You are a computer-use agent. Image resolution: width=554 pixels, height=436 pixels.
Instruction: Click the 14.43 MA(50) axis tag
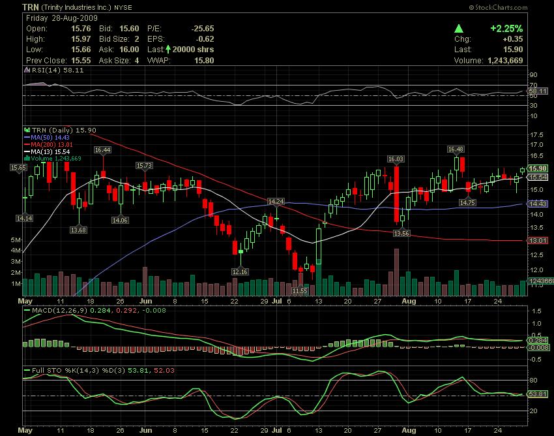(x=538, y=204)
